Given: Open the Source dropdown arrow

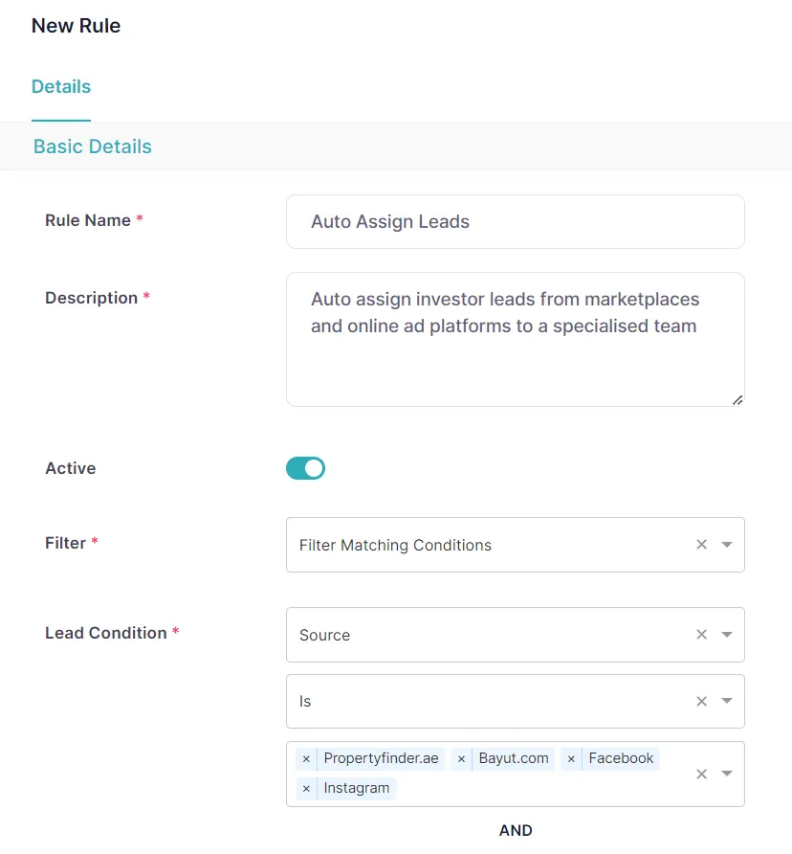Looking at the screenshot, I should (x=727, y=635).
